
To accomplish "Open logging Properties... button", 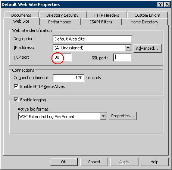I will (x=123, y=116).
